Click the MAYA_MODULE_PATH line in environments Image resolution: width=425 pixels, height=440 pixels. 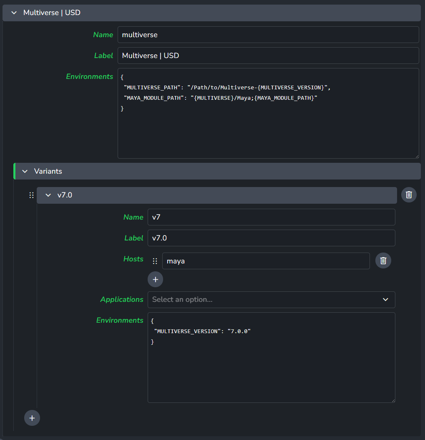point(221,98)
